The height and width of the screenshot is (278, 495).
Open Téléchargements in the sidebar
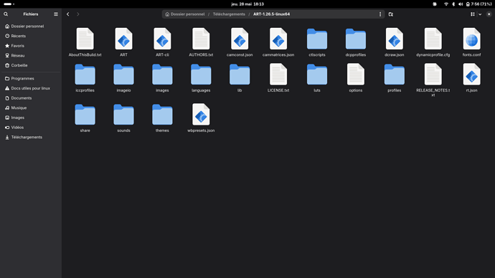[31, 137]
